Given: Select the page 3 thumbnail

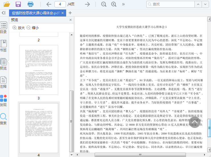Looking at the screenshot, I should coord(39,70).
